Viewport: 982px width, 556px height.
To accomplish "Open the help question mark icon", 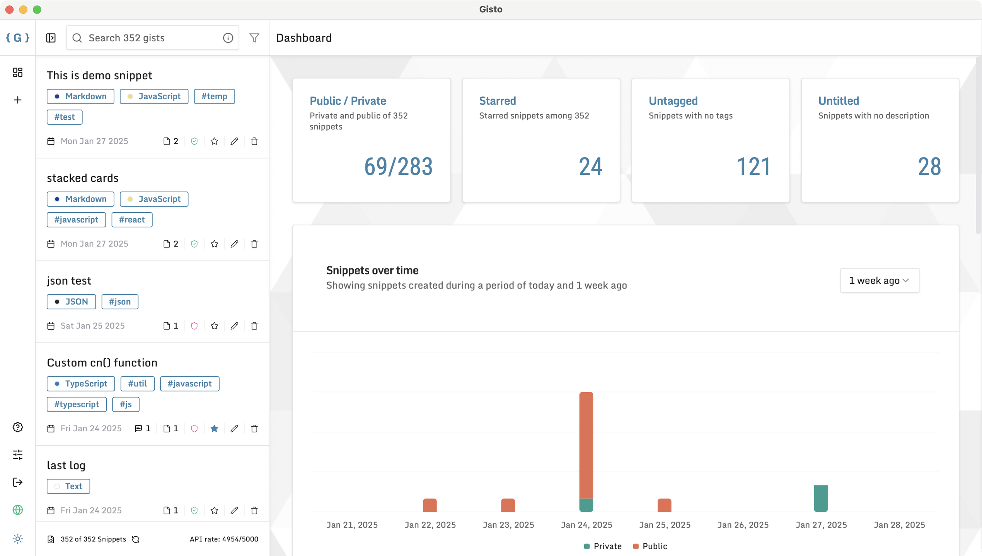I will (x=18, y=427).
